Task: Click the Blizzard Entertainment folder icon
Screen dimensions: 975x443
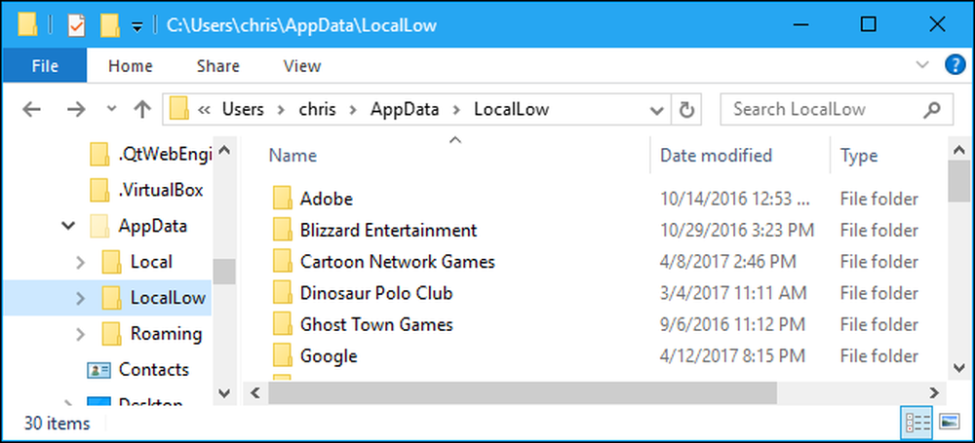Action: tap(282, 231)
